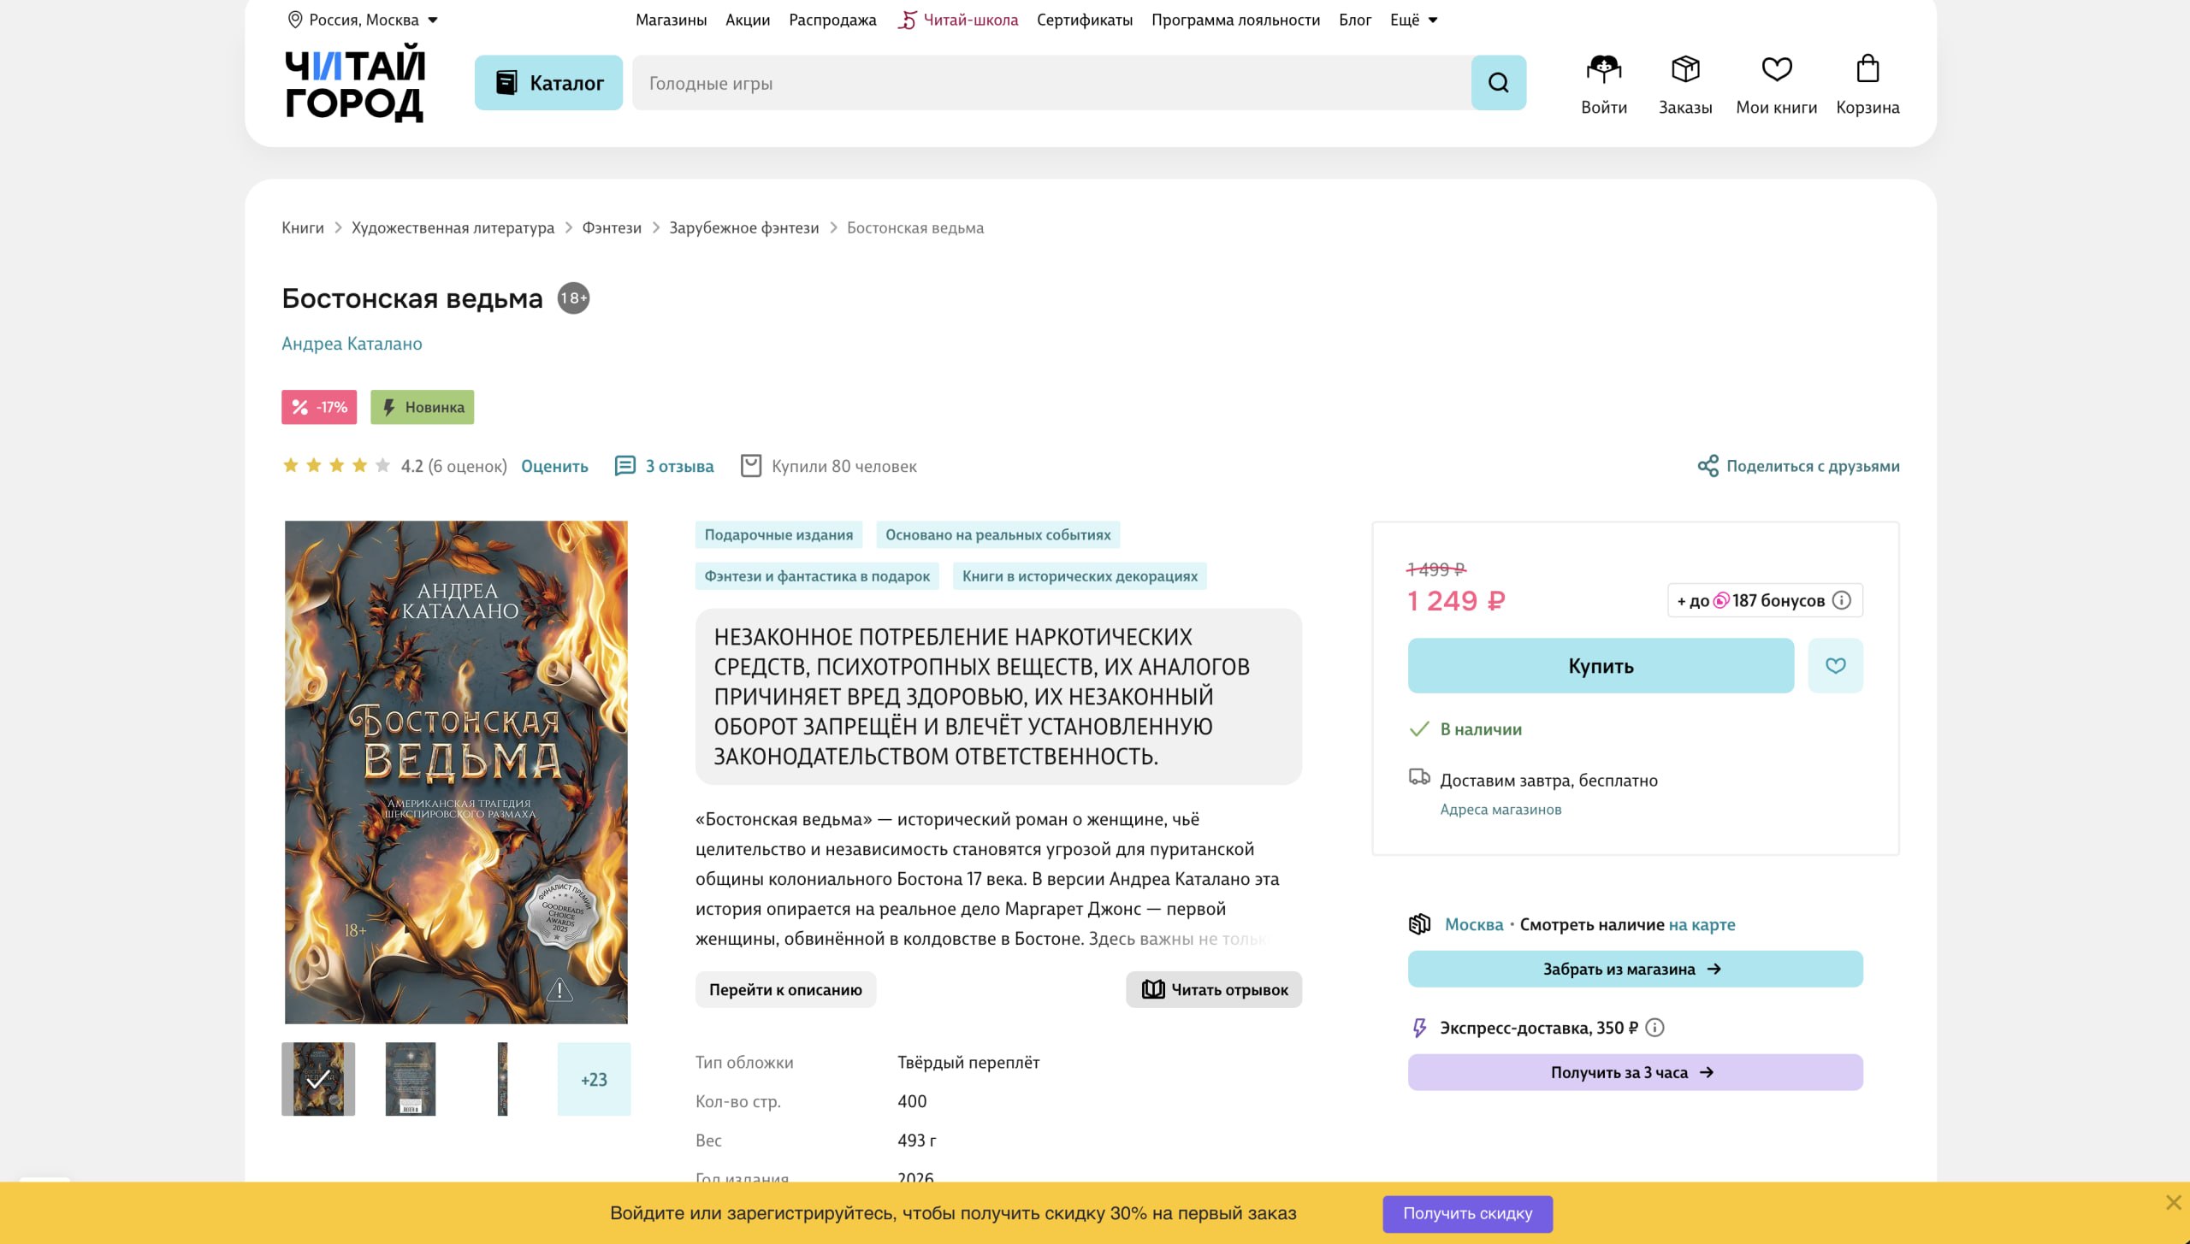Go to Зарубежное фэнтези breadcrumb
This screenshot has width=2190, height=1244.
[x=743, y=227]
